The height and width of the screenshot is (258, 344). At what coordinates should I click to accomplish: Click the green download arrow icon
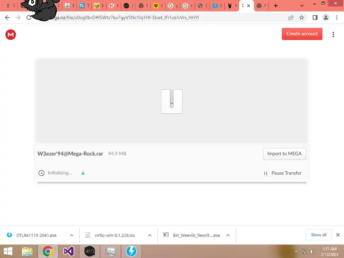click(x=83, y=173)
